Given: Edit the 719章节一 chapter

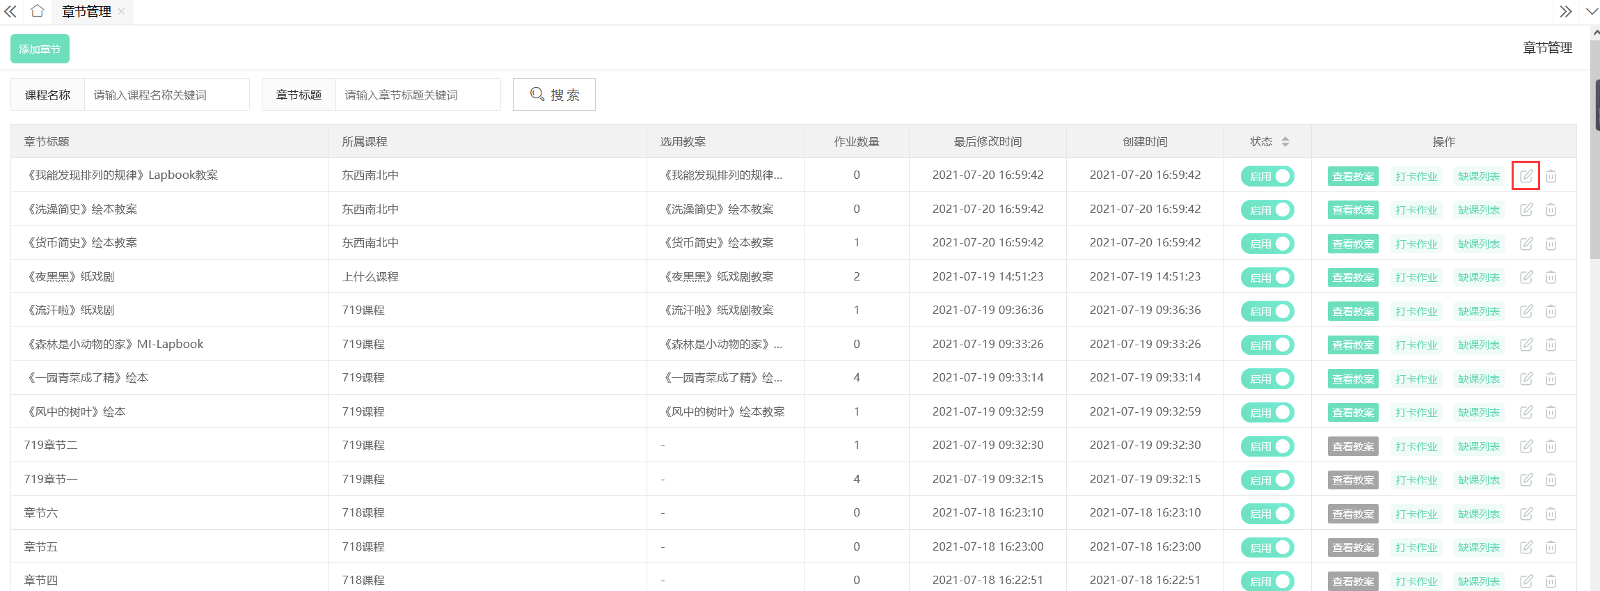Looking at the screenshot, I should coord(1526,480).
